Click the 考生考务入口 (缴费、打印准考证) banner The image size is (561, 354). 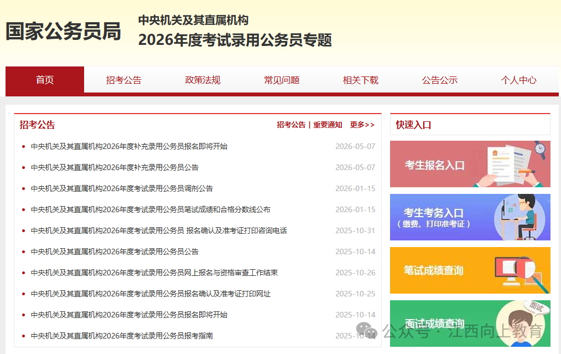(x=470, y=217)
